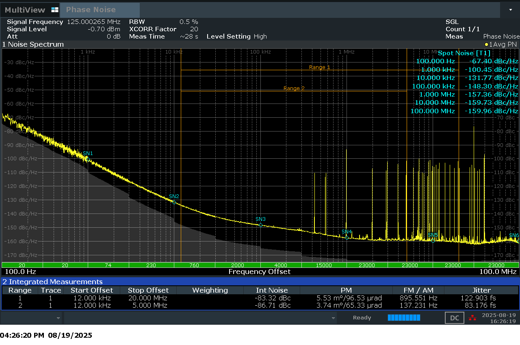
Task: Select spot noise marker SN2 on trace
Action: coord(174,202)
